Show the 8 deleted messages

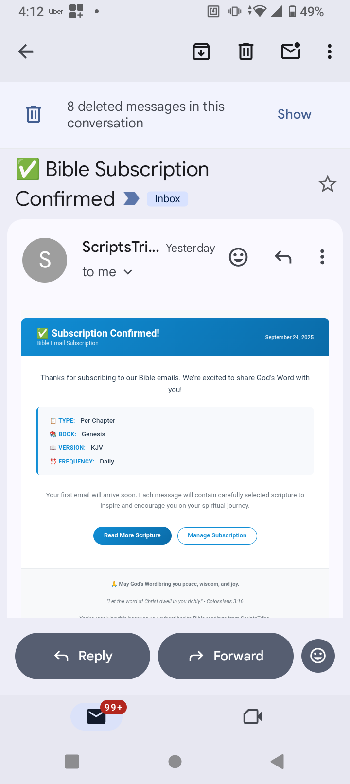(294, 114)
